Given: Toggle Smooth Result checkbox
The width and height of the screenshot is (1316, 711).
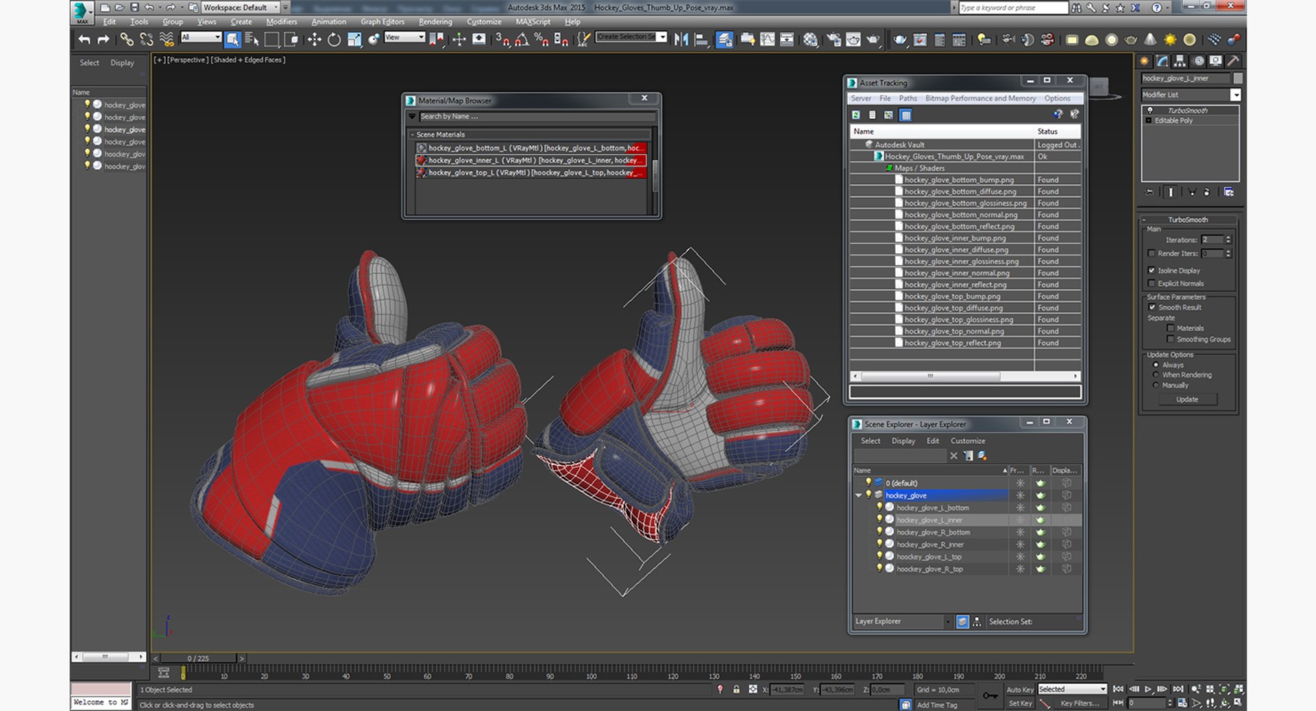Looking at the screenshot, I should [x=1152, y=308].
